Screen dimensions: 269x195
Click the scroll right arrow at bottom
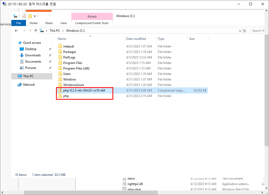tap(262, 192)
